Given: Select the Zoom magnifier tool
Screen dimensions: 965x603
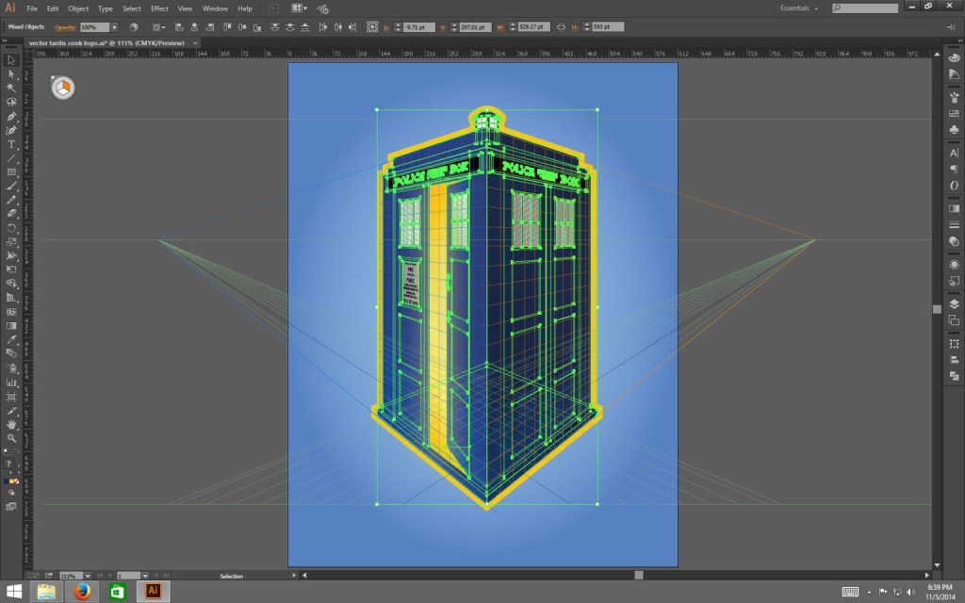Looking at the screenshot, I should (11, 438).
